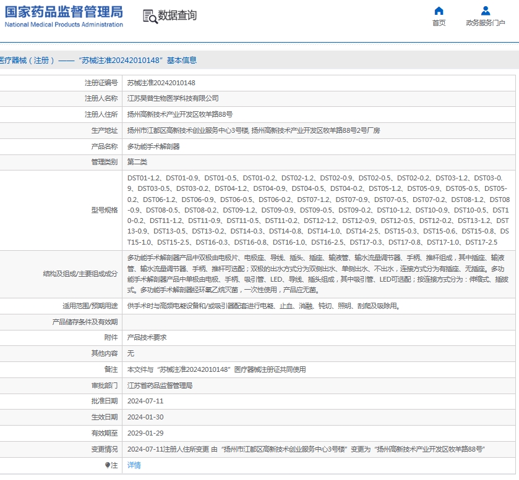Open the 详情 link

point(134,465)
